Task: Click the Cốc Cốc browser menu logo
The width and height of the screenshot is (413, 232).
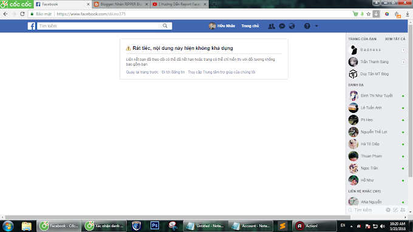Action: [x=16, y=4]
